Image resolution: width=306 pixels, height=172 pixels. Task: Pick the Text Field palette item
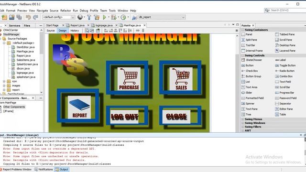pyautogui.click(x=283, y=82)
